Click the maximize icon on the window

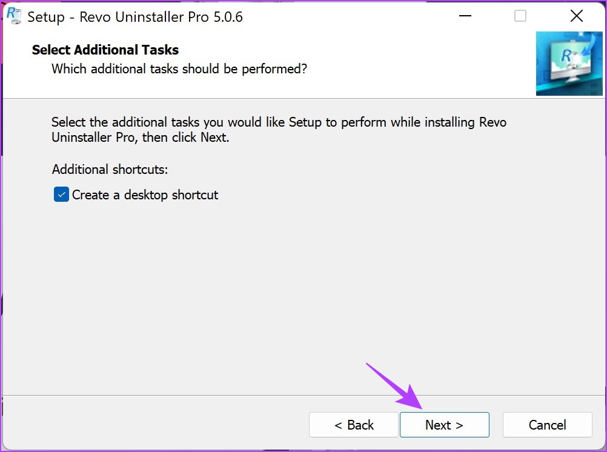point(520,16)
